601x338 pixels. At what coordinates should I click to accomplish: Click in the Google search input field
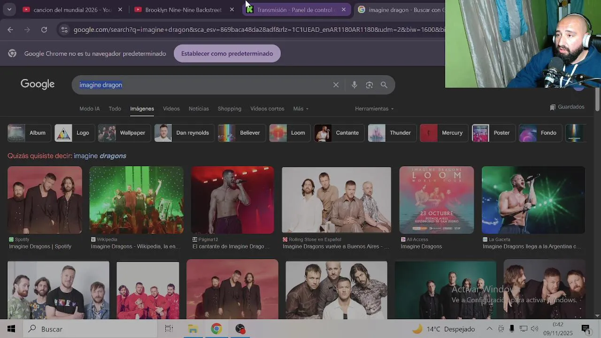pos(202,85)
